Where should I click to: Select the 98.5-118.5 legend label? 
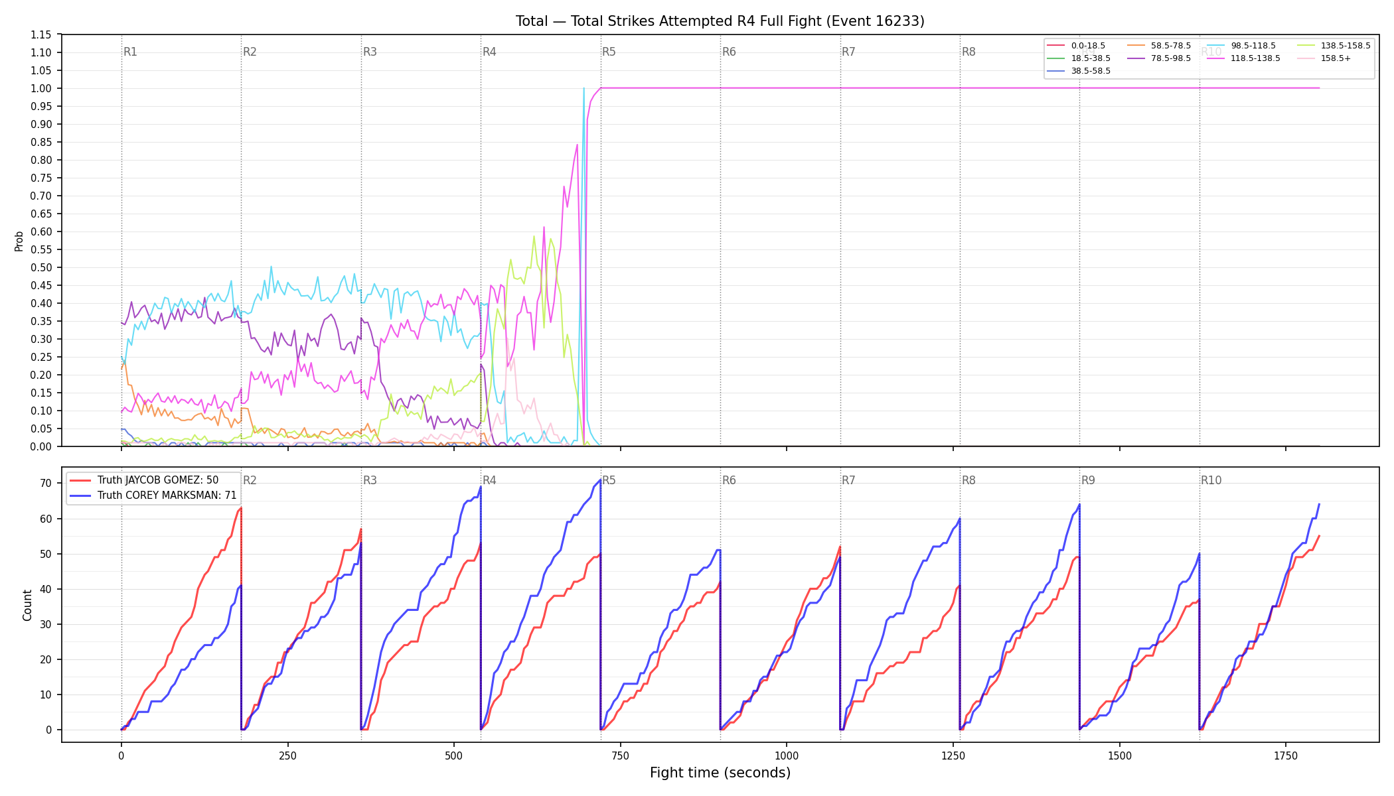(1253, 46)
